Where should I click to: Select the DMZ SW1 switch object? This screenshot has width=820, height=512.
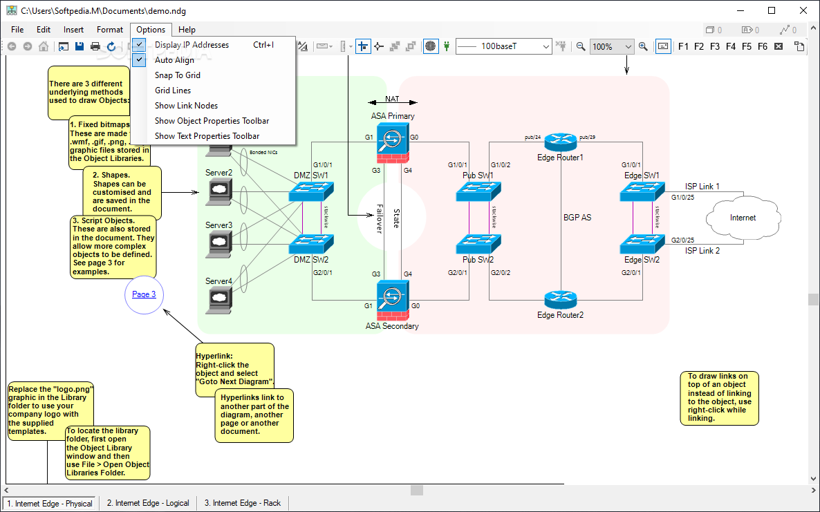[x=311, y=191]
